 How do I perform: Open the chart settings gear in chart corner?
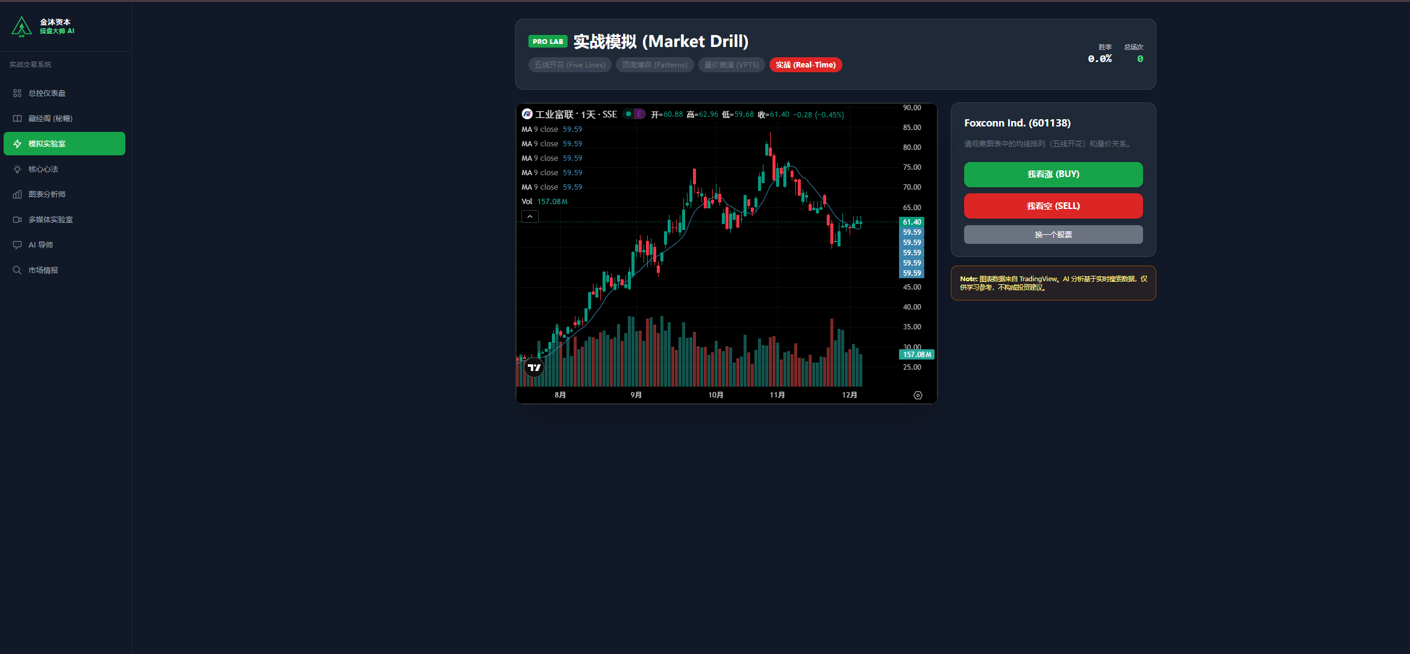pos(917,395)
